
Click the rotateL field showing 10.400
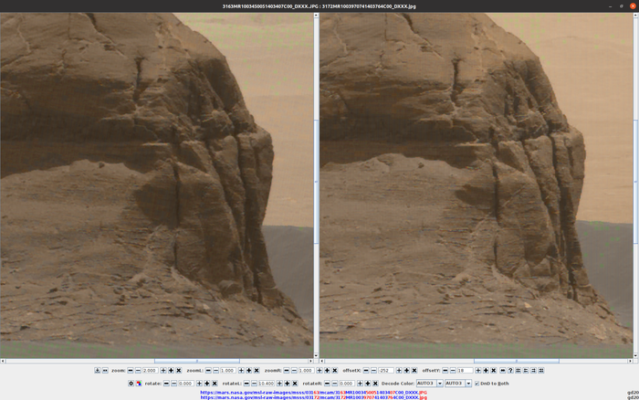coord(267,384)
